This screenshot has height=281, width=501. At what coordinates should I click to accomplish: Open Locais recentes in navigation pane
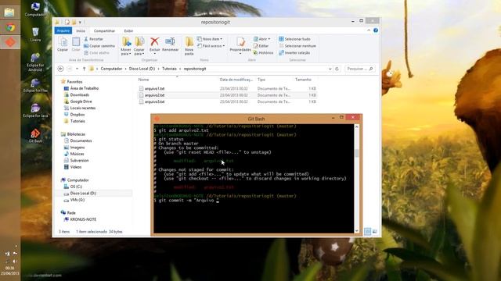tap(82, 108)
